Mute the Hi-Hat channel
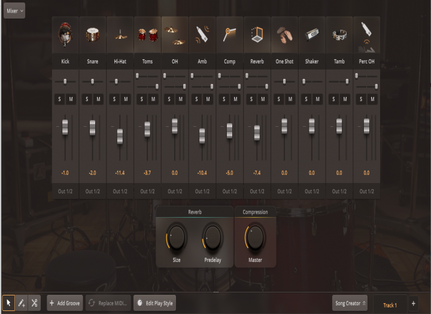Screen dimensions: 431x314 (x=126, y=99)
